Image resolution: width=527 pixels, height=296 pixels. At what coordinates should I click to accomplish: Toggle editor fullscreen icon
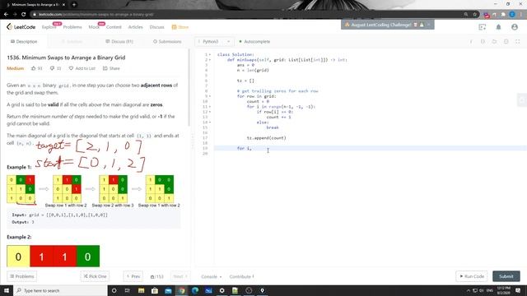tap(518, 42)
